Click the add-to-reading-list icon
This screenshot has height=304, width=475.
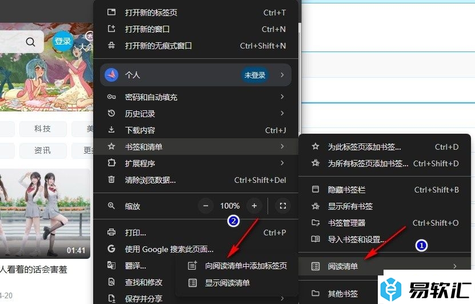tap(193, 266)
